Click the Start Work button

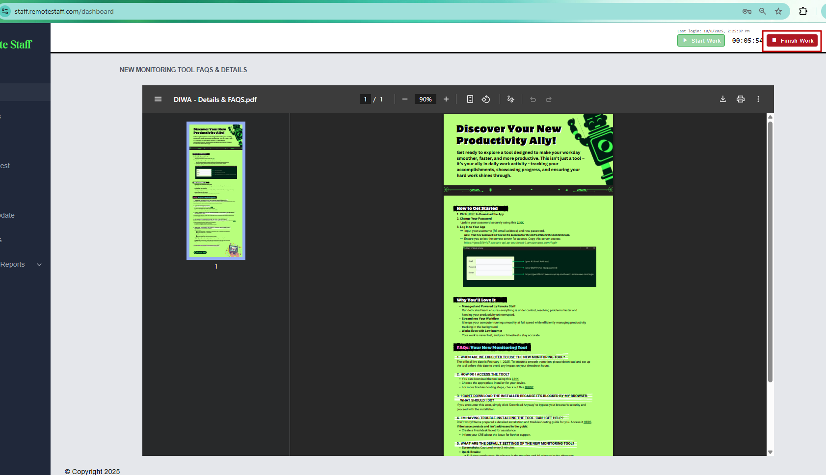tap(701, 41)
